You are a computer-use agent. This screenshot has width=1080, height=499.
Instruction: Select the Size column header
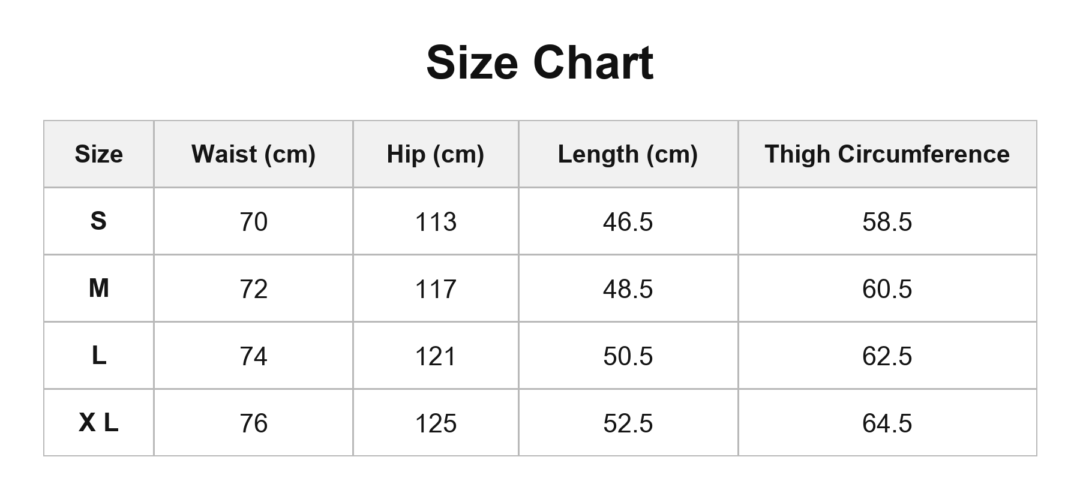[99, 154]
